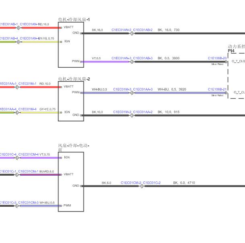Select WH-BU,0.5 label beside C1EC01CM-3
Screen dimensions: 245x243
tap(47, 203)
